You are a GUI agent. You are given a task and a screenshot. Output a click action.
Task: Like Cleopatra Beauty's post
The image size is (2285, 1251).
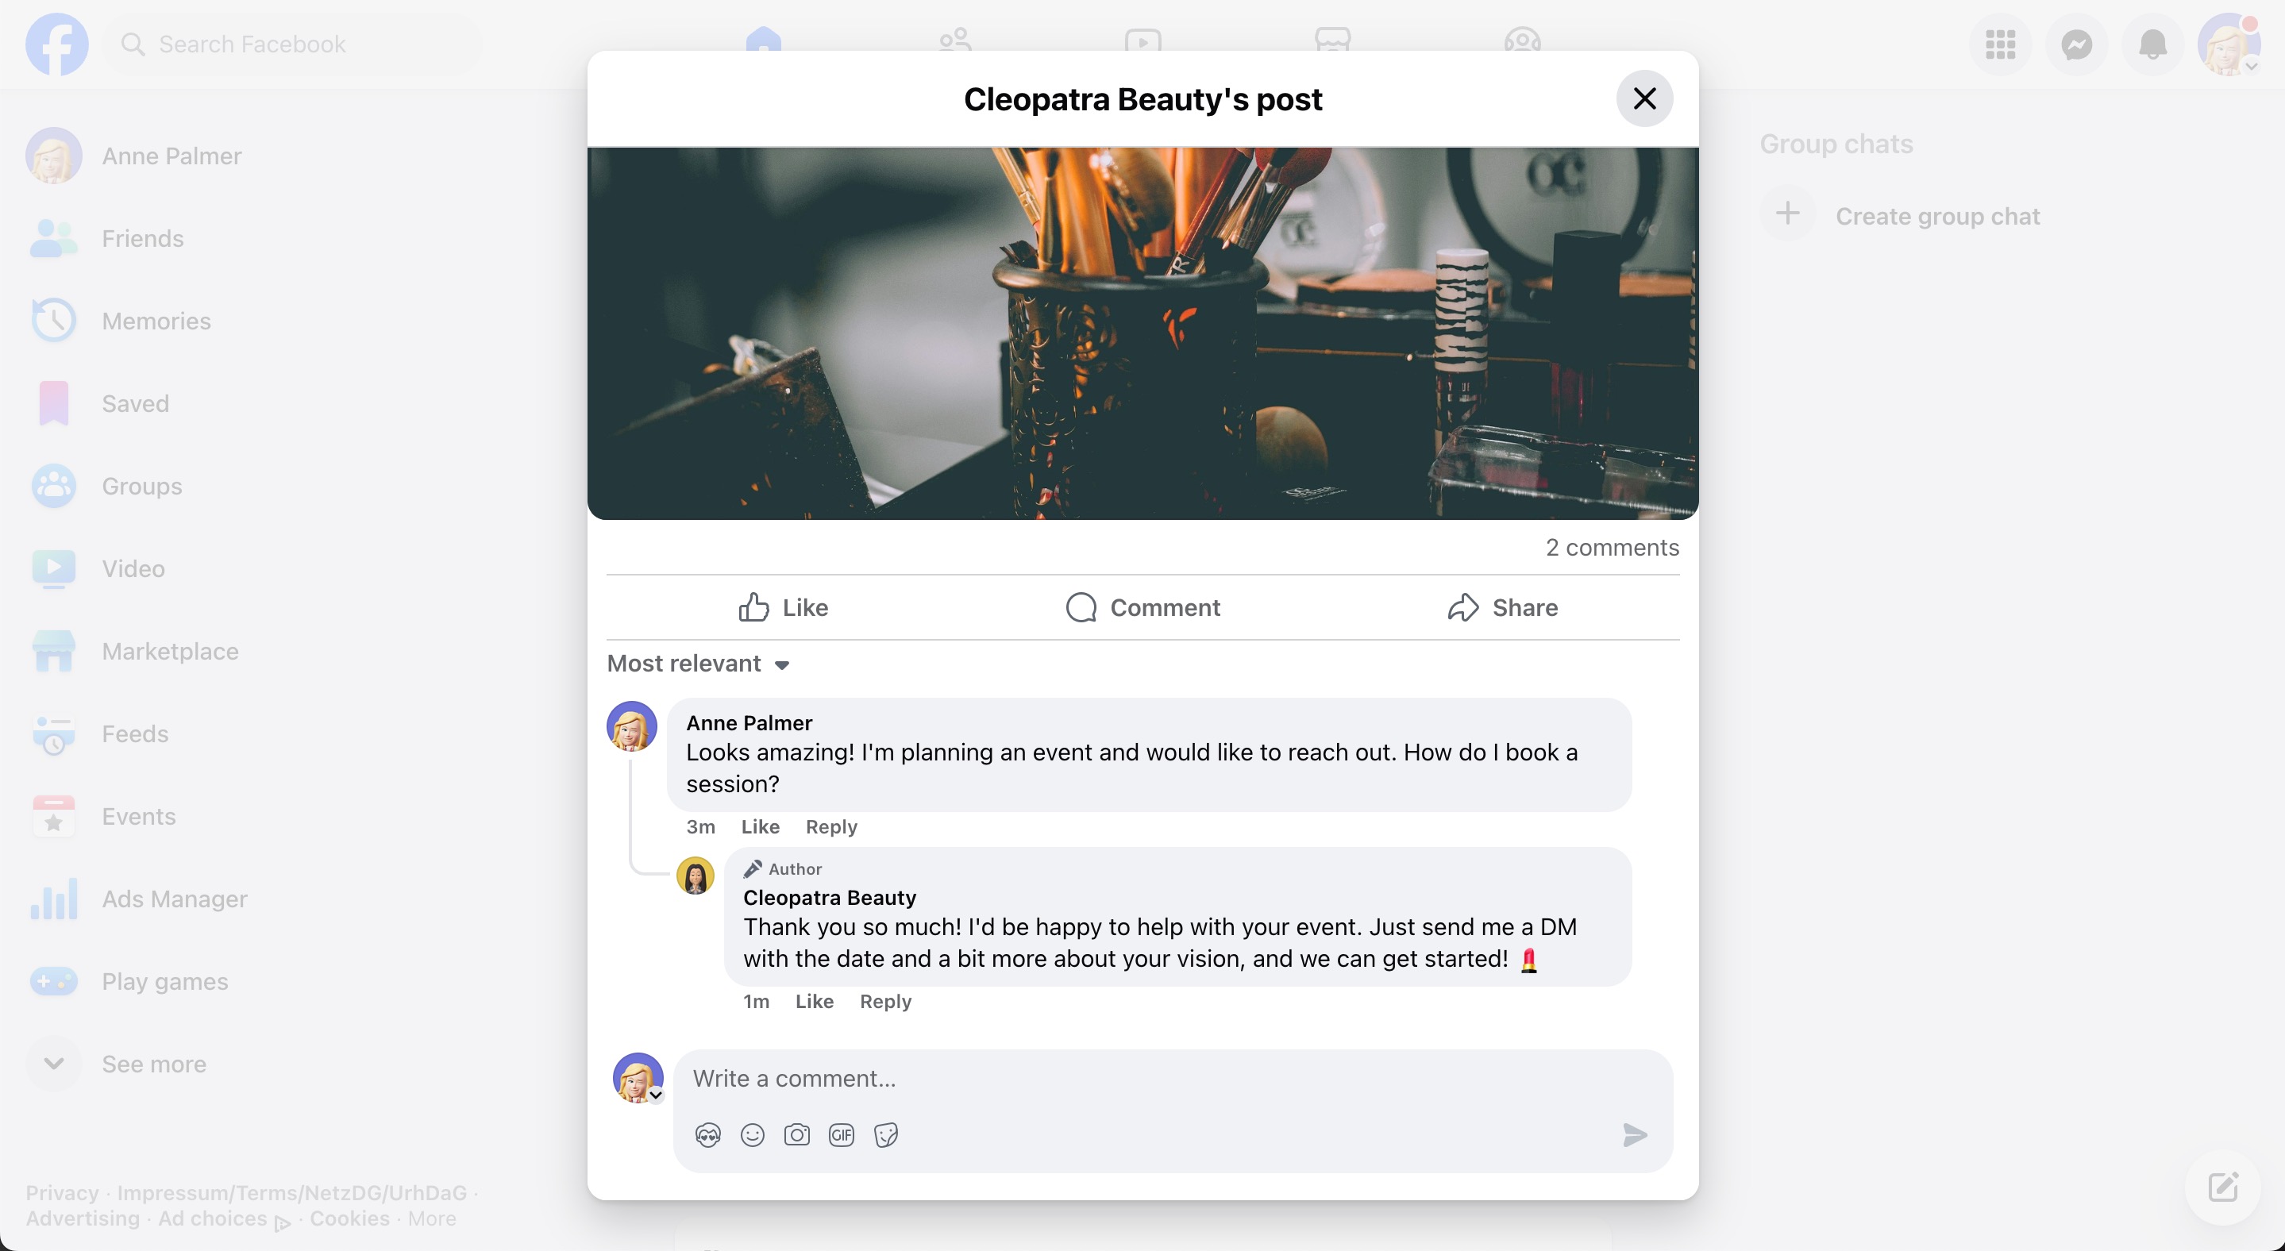(x=784, y=607)
